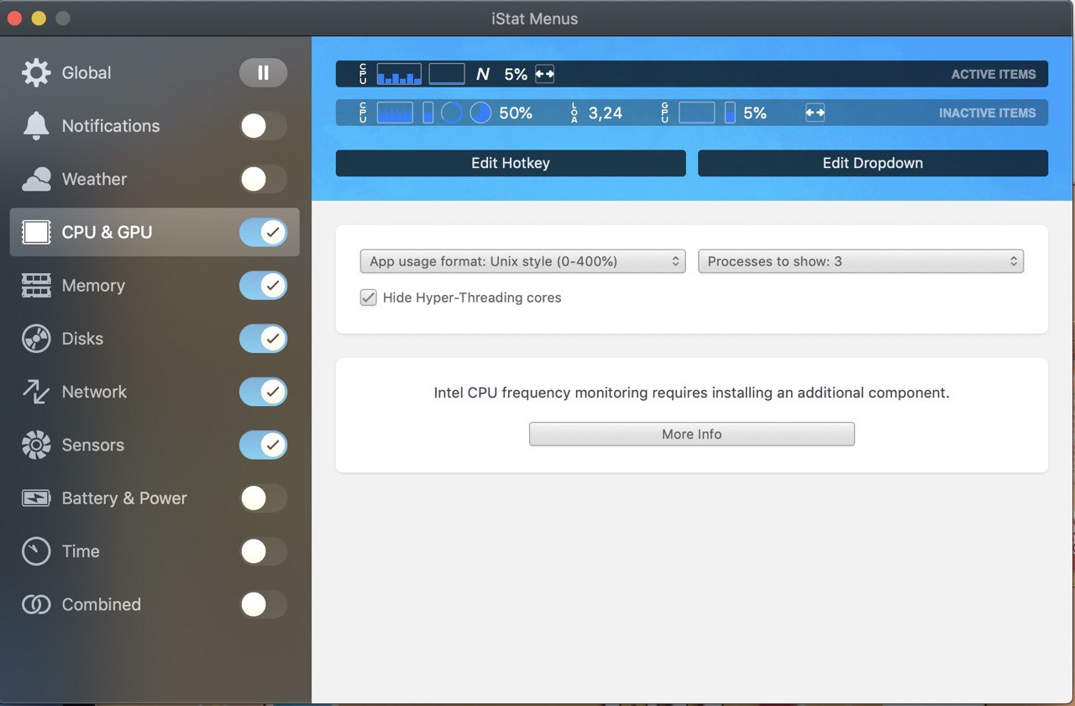Click the spacer arrows in inactive items
Image resolution: width=1075 pixels, height=706 pixels.
click(815, 113)
